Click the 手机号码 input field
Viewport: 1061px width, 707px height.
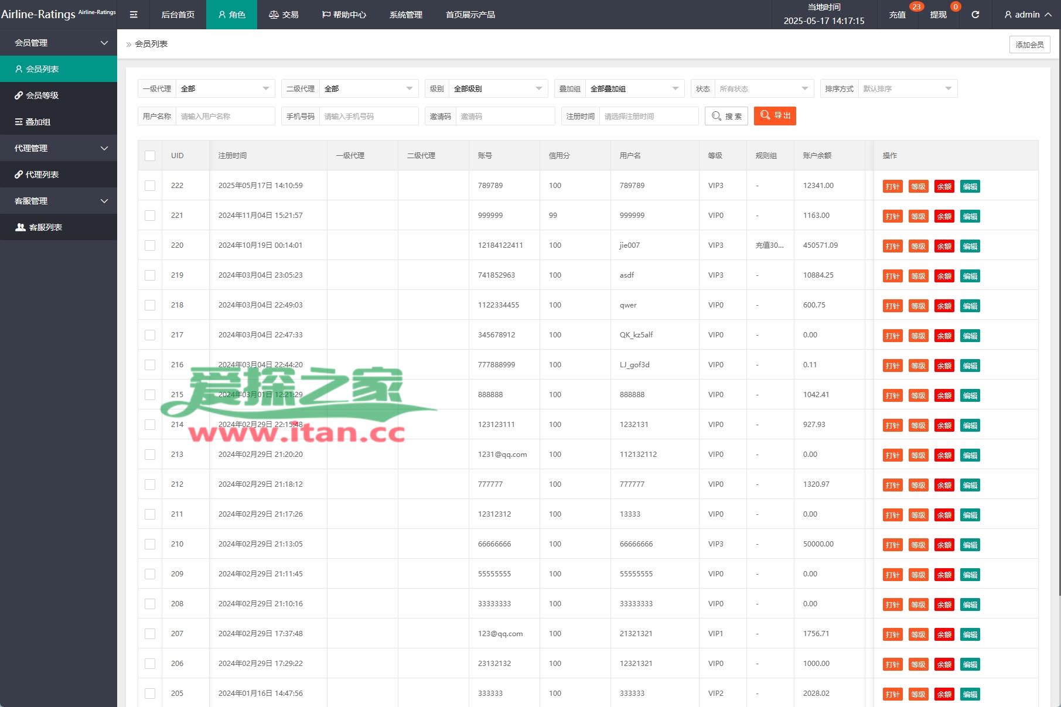368,117
